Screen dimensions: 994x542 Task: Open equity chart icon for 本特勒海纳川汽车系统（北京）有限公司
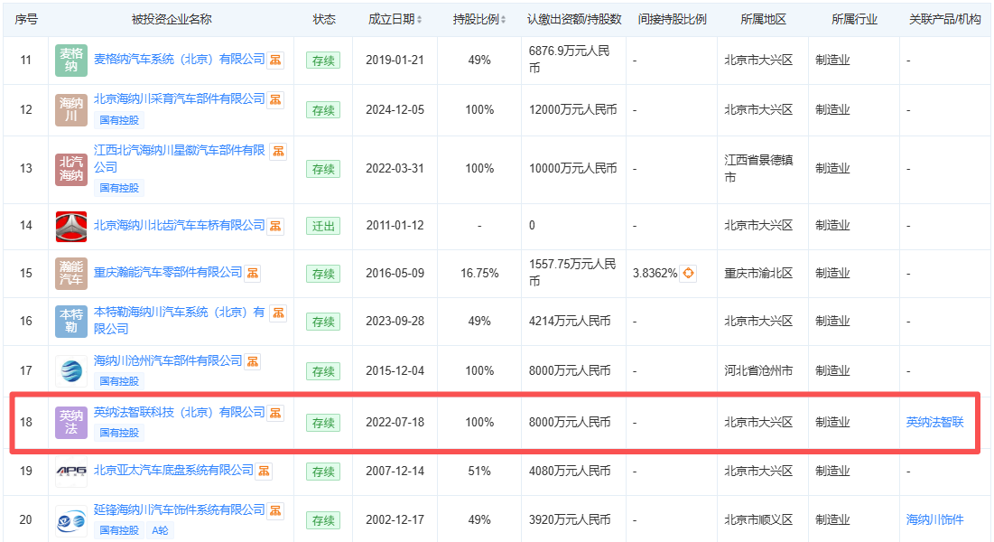point(278,313)
